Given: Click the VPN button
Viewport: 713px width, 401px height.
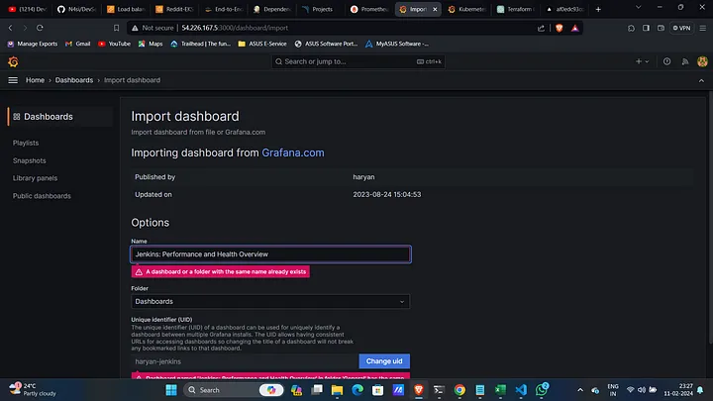Looking at the screenshot, I should tap(681, 28).
